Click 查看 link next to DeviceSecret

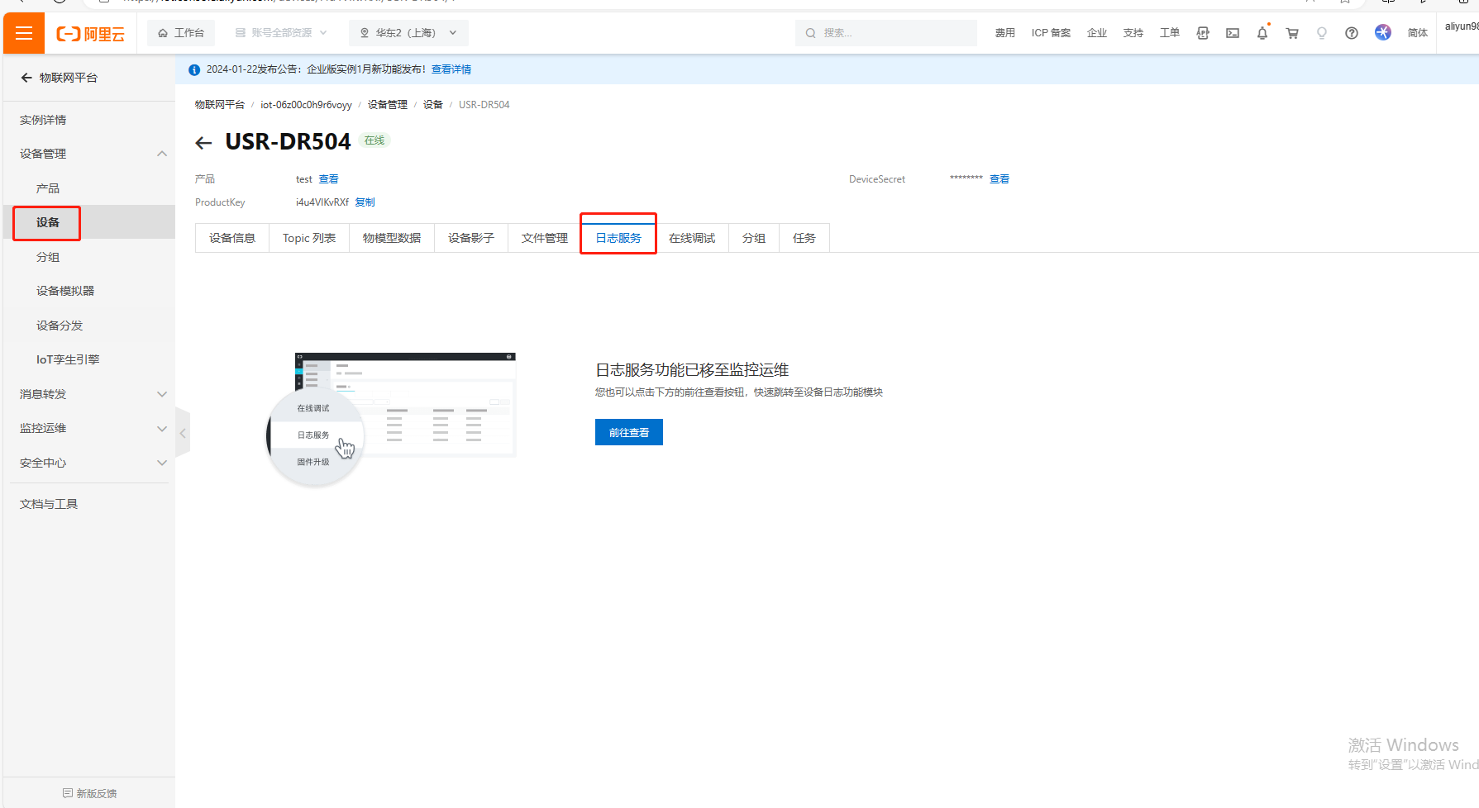click(999, 179)
